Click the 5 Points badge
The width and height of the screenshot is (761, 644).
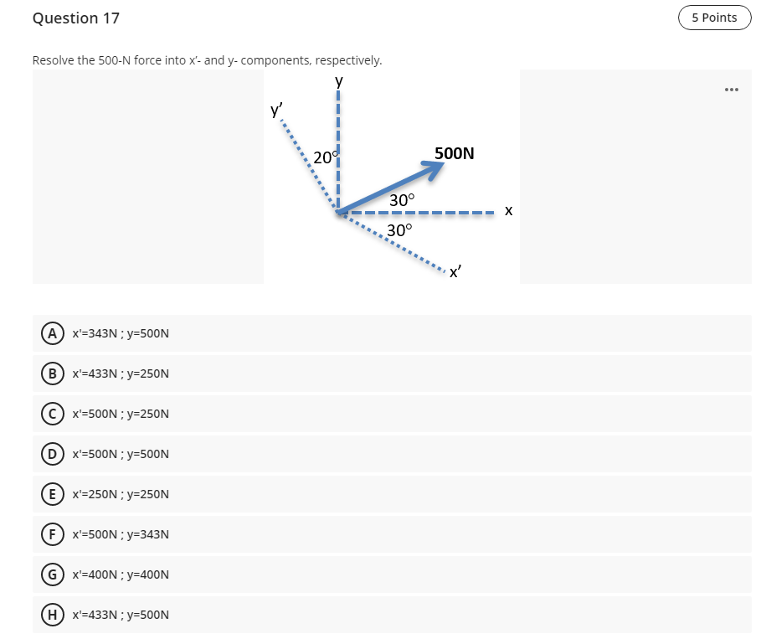713,18
